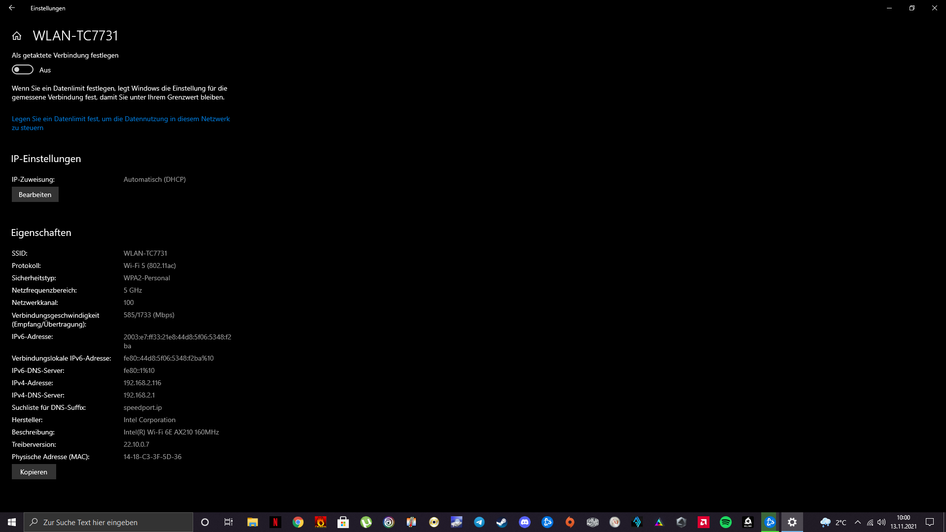Click the home icon beside WLAN-TC7731
The height and width of the screenshot is (532, 946).
pos(17,36)
